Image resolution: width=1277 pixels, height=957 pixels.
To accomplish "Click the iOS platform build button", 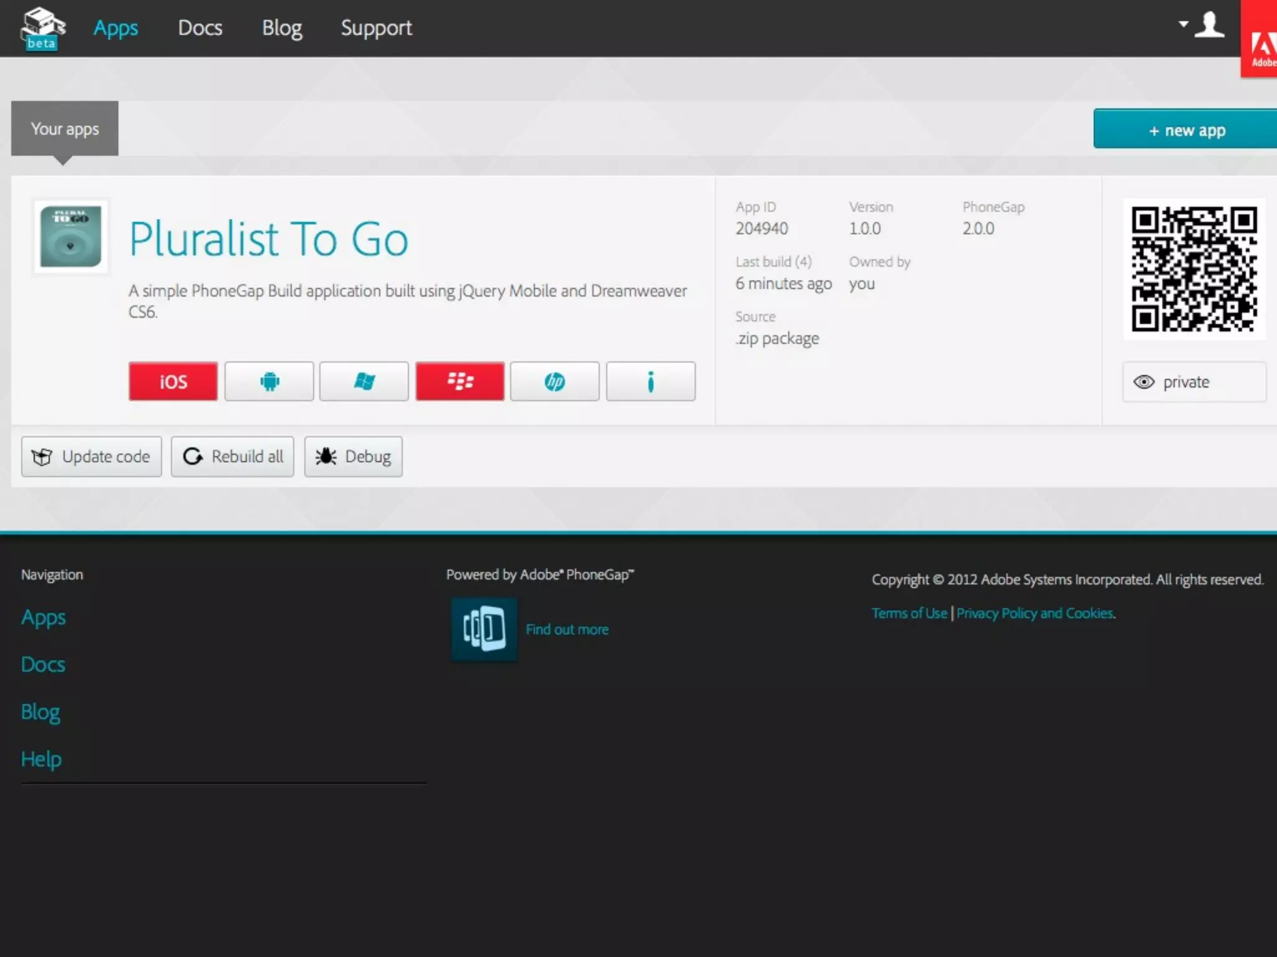I will 173,381.
